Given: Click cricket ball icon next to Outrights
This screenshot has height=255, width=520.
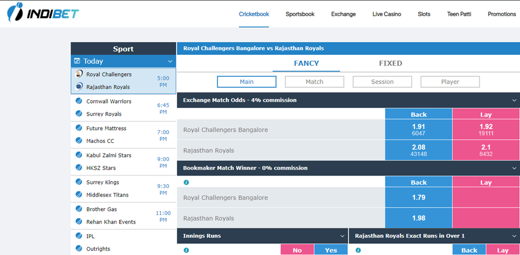Looking at the screenshot, I should pyautogui.click(x=78, y=248).
